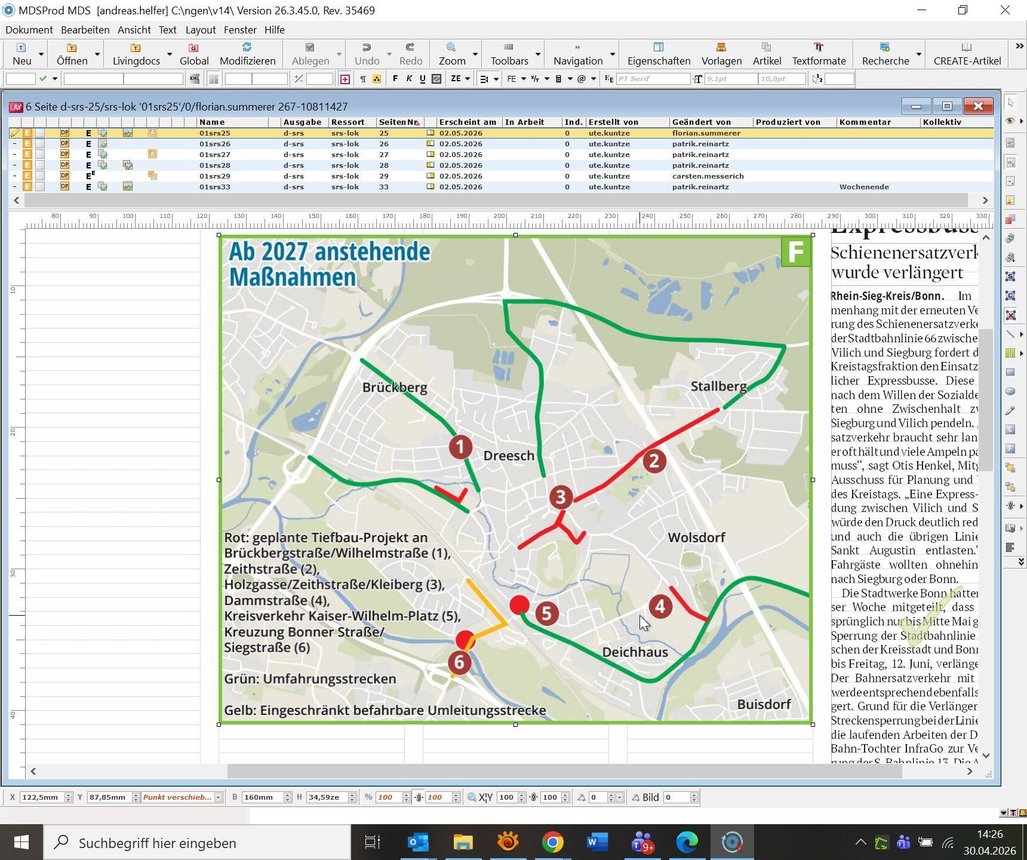Select the 01srs29 page row name
1027x860 pixels.
click(215, 176)
